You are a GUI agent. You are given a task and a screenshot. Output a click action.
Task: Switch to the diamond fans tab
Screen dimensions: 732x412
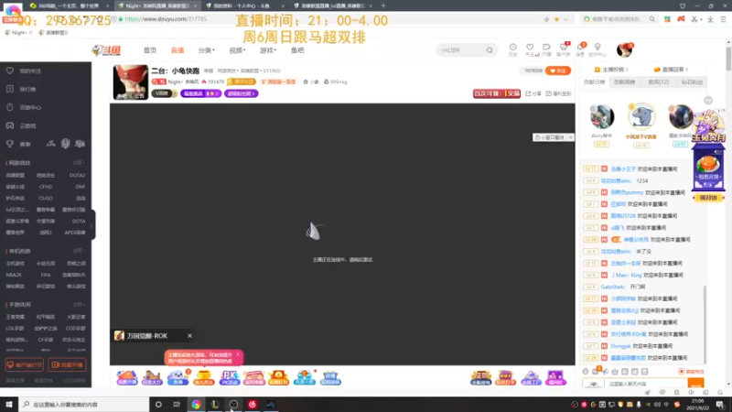point(693,82)
